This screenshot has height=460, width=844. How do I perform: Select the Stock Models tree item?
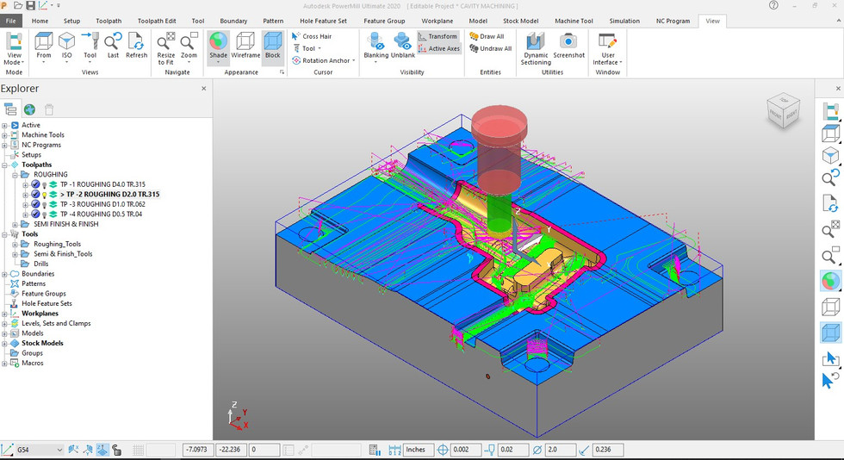[x=42, y=343]
